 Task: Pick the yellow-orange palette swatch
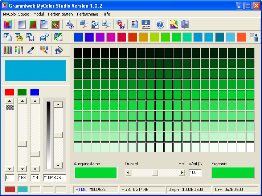pos(144,37)
